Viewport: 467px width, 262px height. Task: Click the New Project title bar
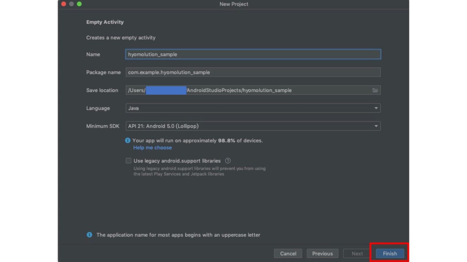233,4
